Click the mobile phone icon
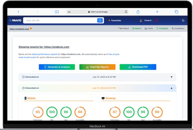The height and width of the screenshot is (130, 193). [25, 98]
